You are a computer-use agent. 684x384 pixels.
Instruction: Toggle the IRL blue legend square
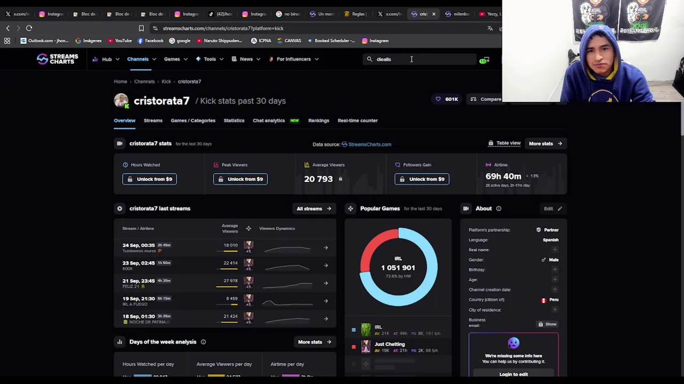coord(353,330)
